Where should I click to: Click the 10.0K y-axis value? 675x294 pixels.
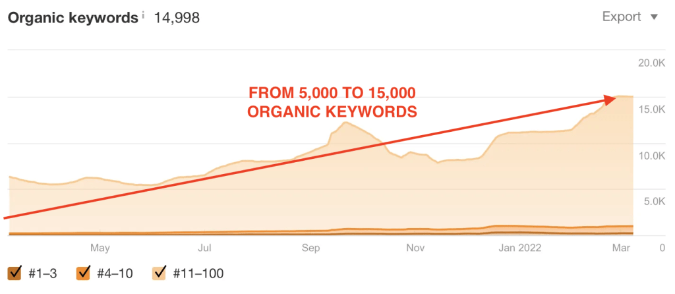coord(652,156)
